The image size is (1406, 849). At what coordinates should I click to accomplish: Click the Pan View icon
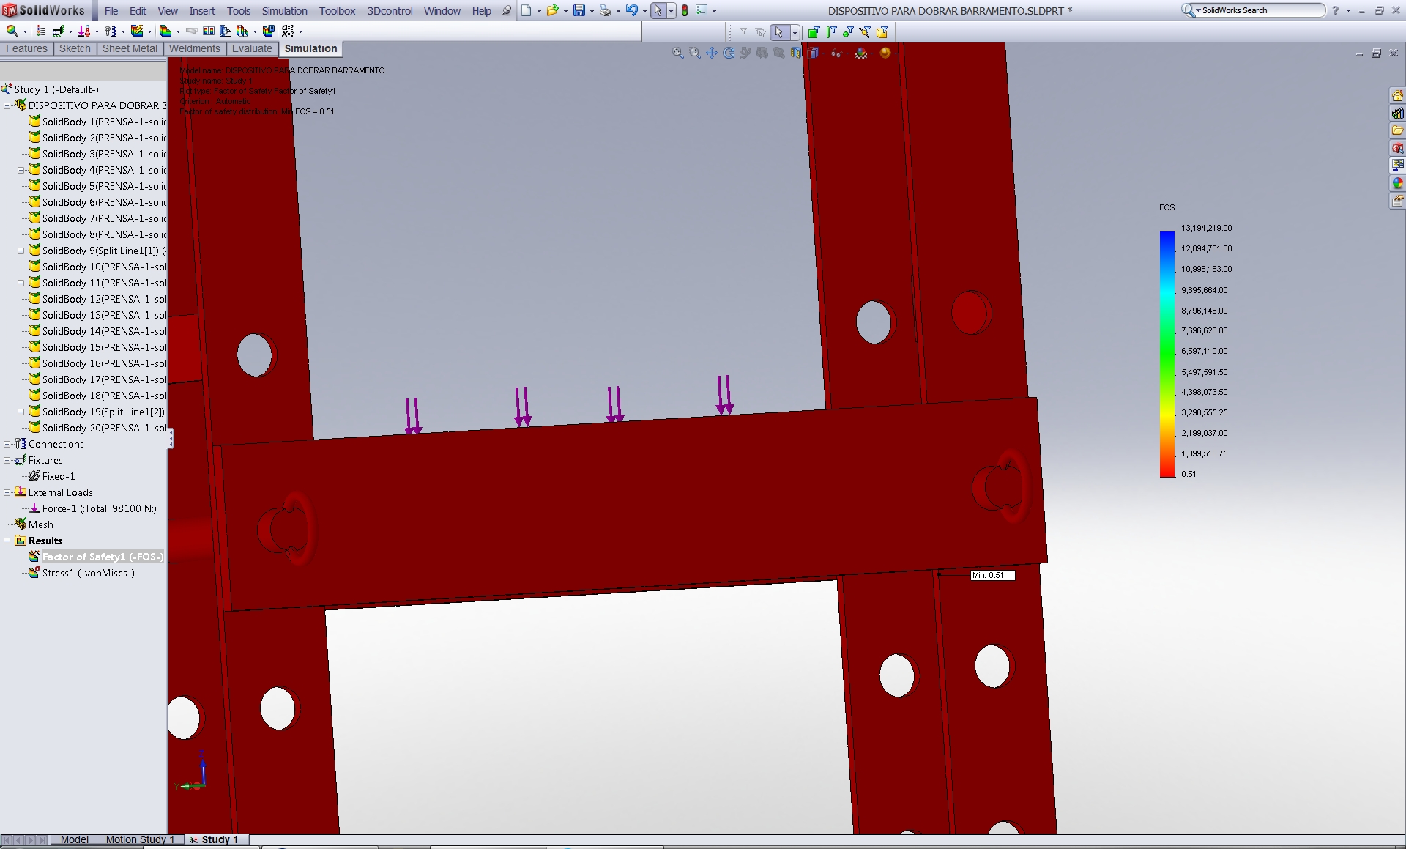tap(711, 54)
